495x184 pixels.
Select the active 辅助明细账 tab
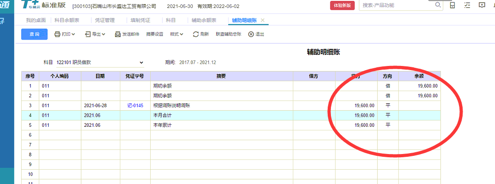point(244,20)
